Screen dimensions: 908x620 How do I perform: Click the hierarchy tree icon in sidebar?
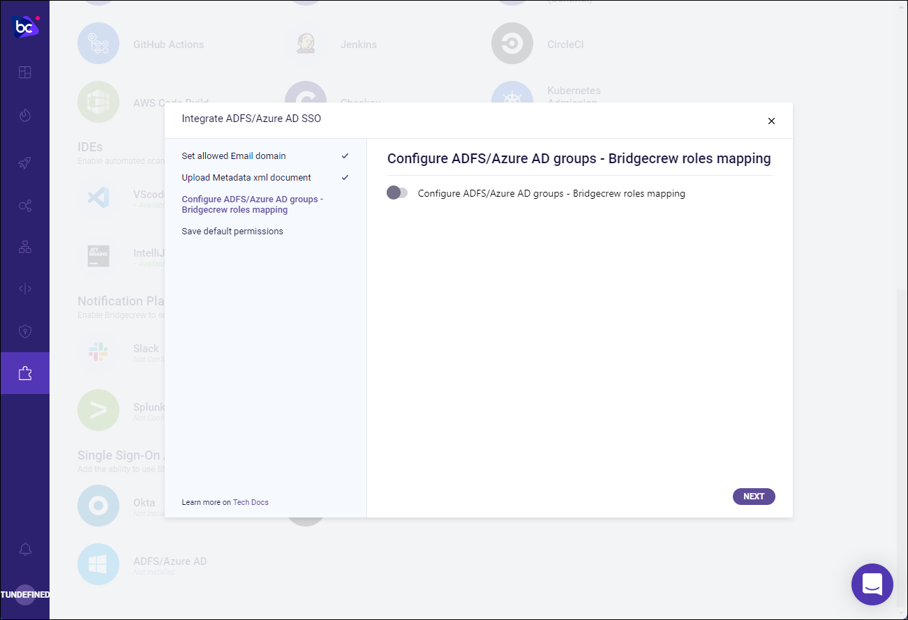tap(25, 247)
